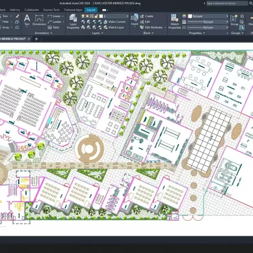The image size is (253, 253).
Task: Click the Edit block icon
Action: click(142, 22)
